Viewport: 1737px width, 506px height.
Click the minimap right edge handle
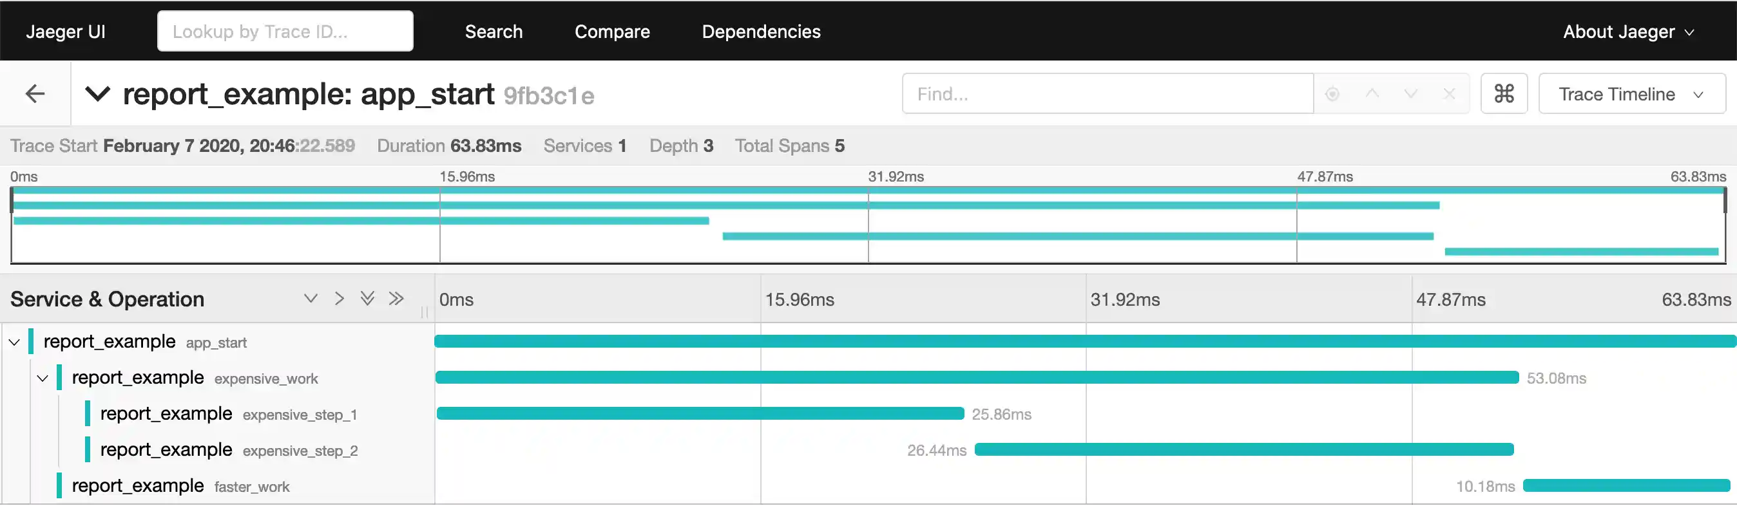[1725, 201]
